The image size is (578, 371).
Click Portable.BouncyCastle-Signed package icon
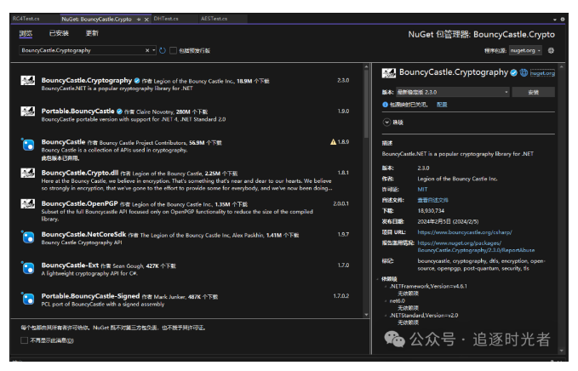(x=27, y=299)
